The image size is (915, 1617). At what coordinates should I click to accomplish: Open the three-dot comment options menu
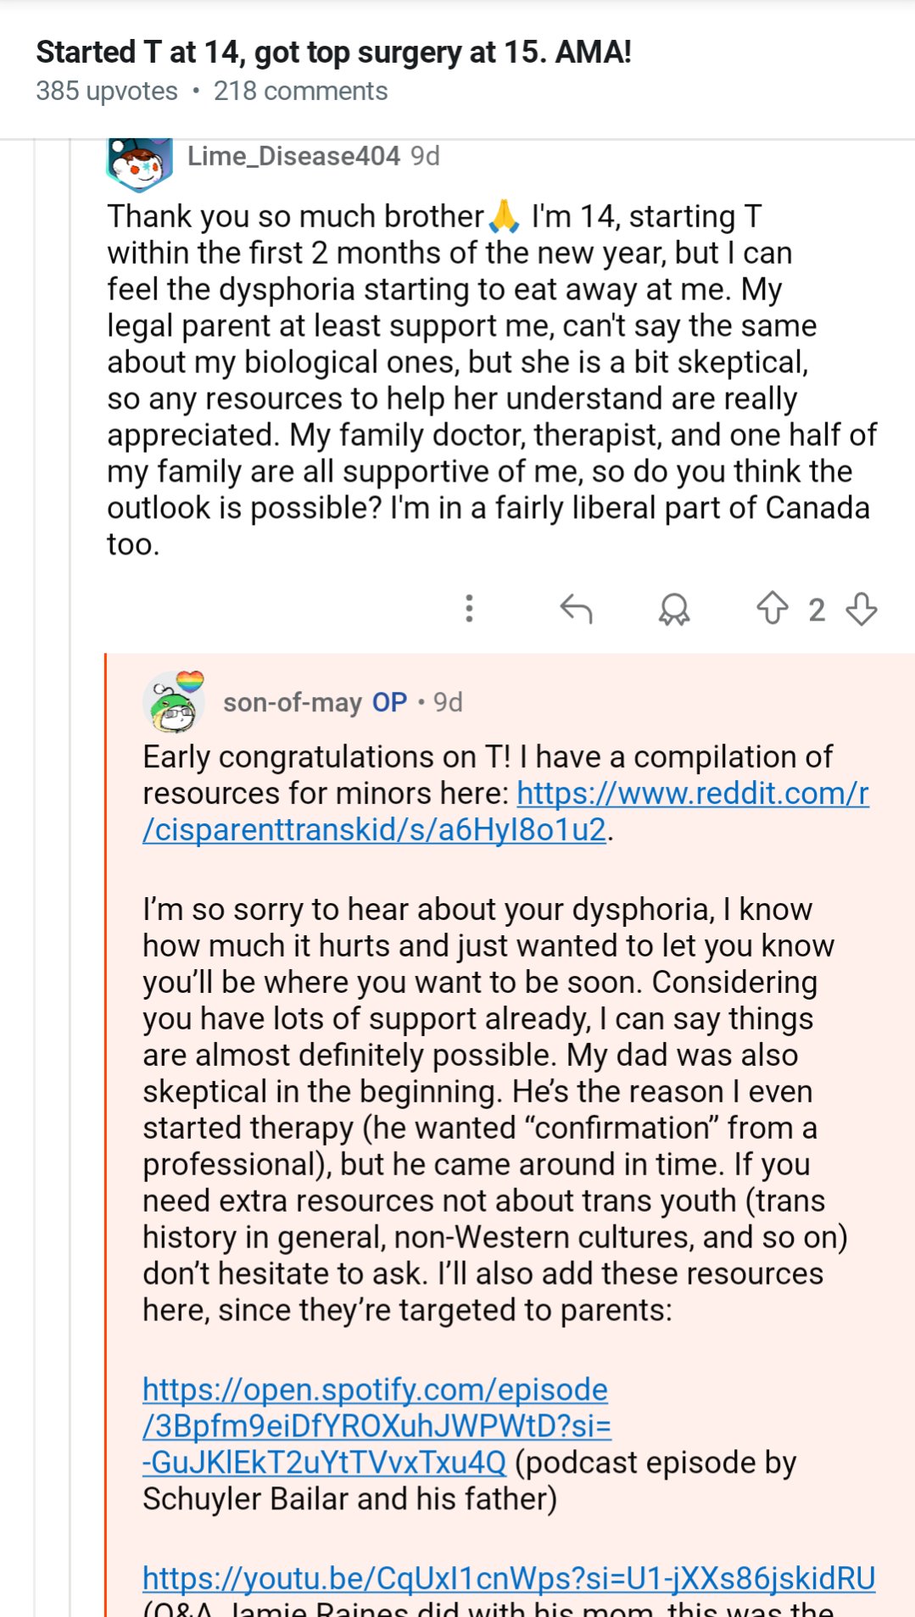pos(469,609)
